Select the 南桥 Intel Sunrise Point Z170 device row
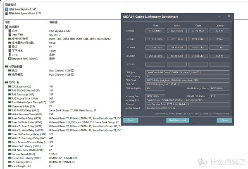This screenshot has width=248, height=169. pos(23,13)
